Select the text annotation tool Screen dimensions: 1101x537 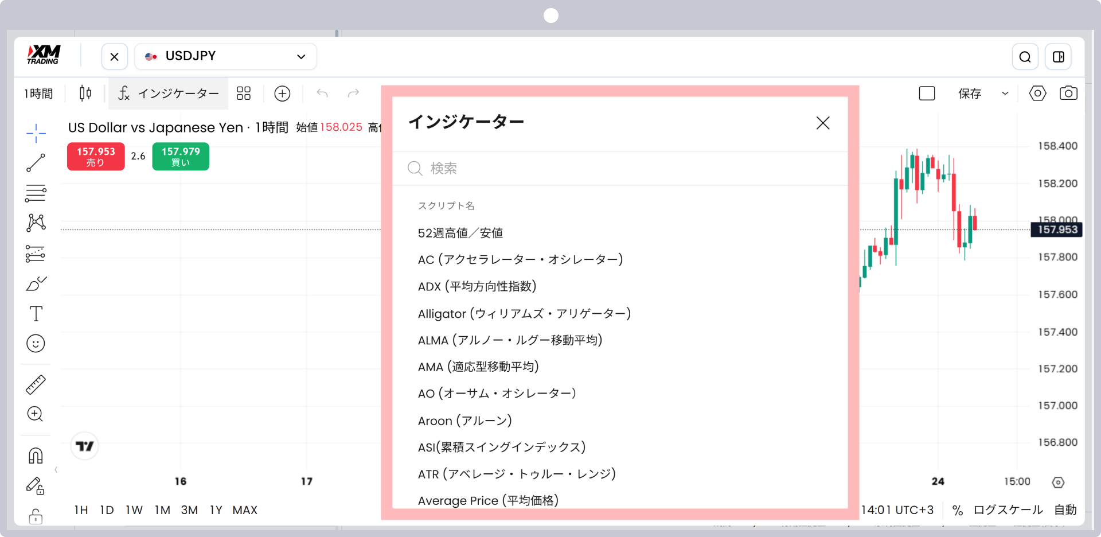pyautogui.click(x=36, y=313)
